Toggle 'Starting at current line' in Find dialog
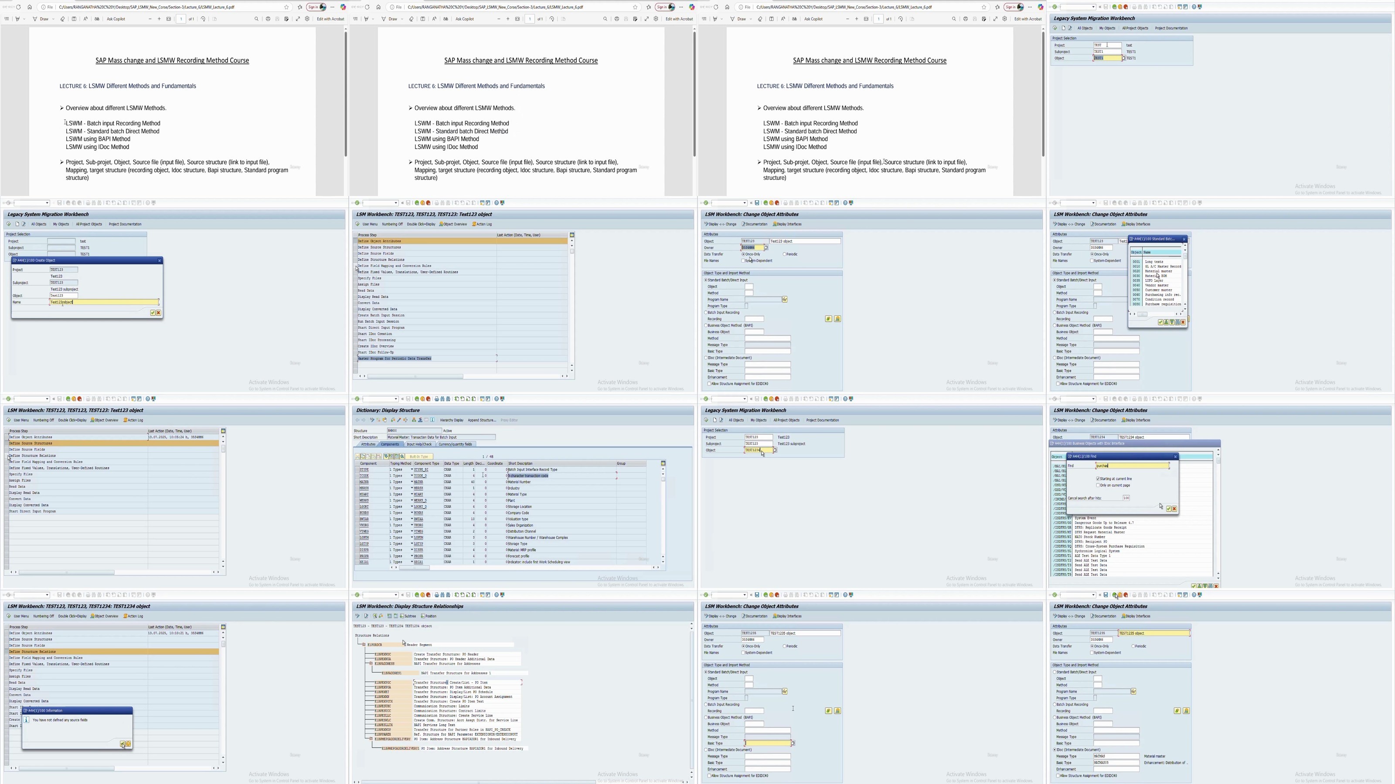This screenshot has height=784, width=1395. 1098,479
